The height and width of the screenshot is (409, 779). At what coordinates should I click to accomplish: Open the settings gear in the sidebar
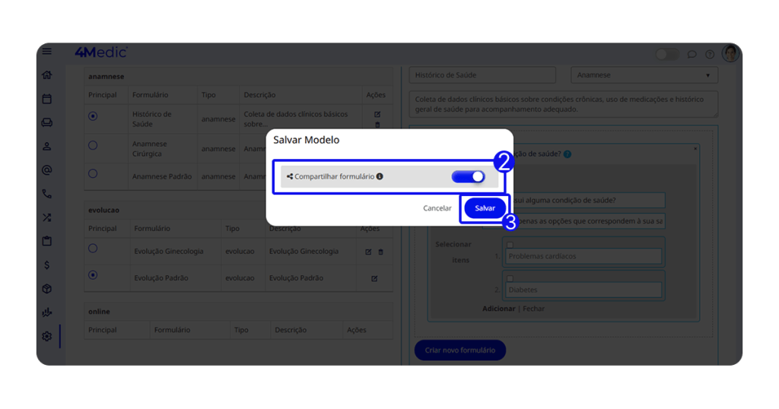click(47, 336)
